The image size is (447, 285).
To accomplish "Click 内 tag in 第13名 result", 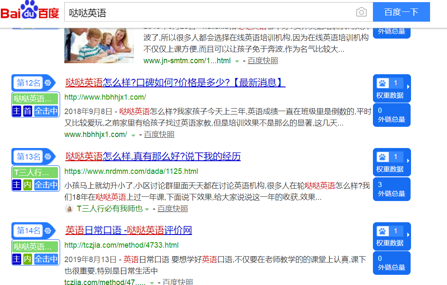I will point(28,185).
